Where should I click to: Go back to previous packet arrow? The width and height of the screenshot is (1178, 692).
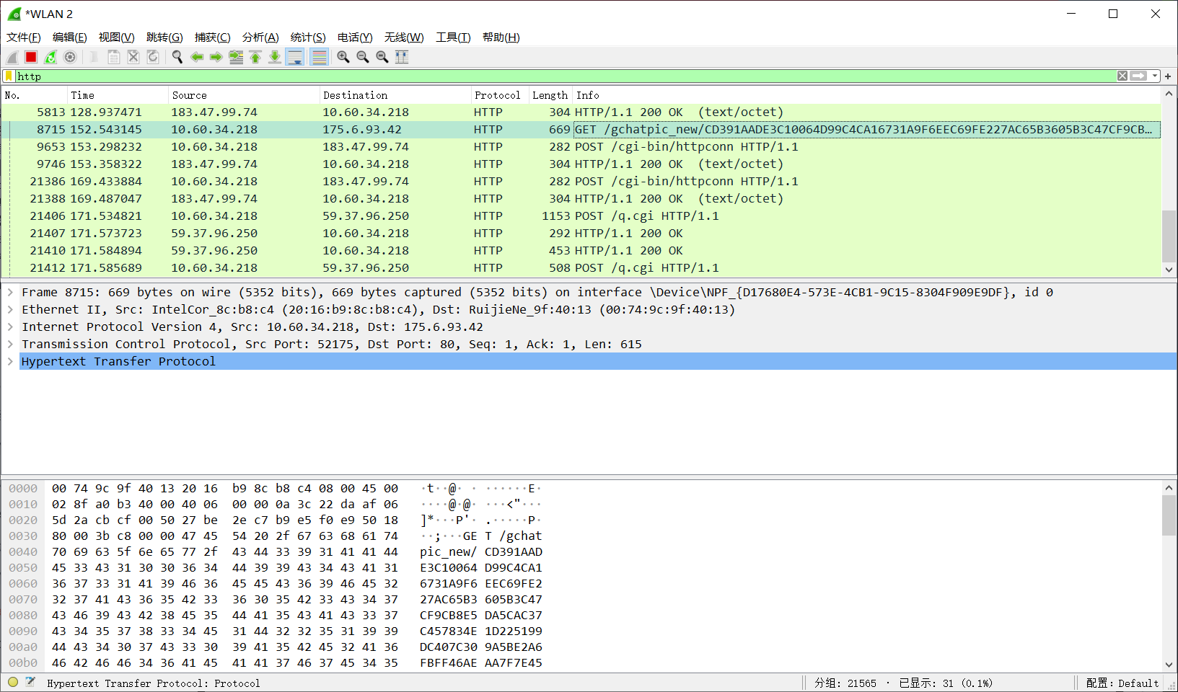197,57
